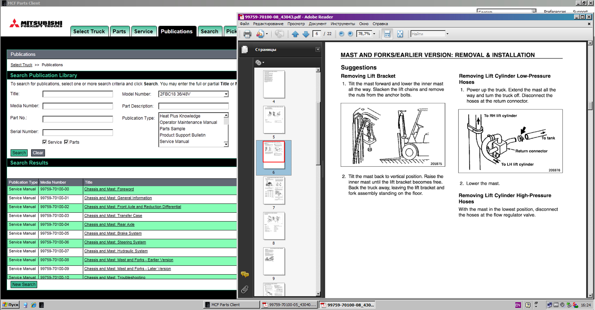The height and width of the screenshot is (310, 595).
Task: Click the green Search button
Action: 19,153
